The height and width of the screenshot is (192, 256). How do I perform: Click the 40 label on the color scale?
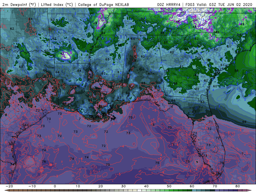[x=146, y=186]
